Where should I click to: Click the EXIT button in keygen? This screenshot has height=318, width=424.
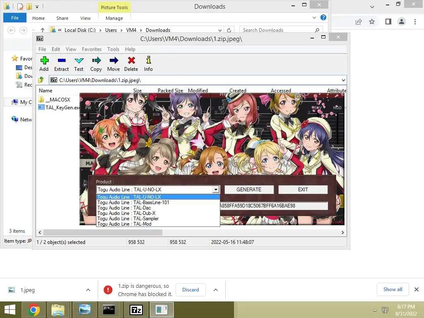(x=303, y=190)
